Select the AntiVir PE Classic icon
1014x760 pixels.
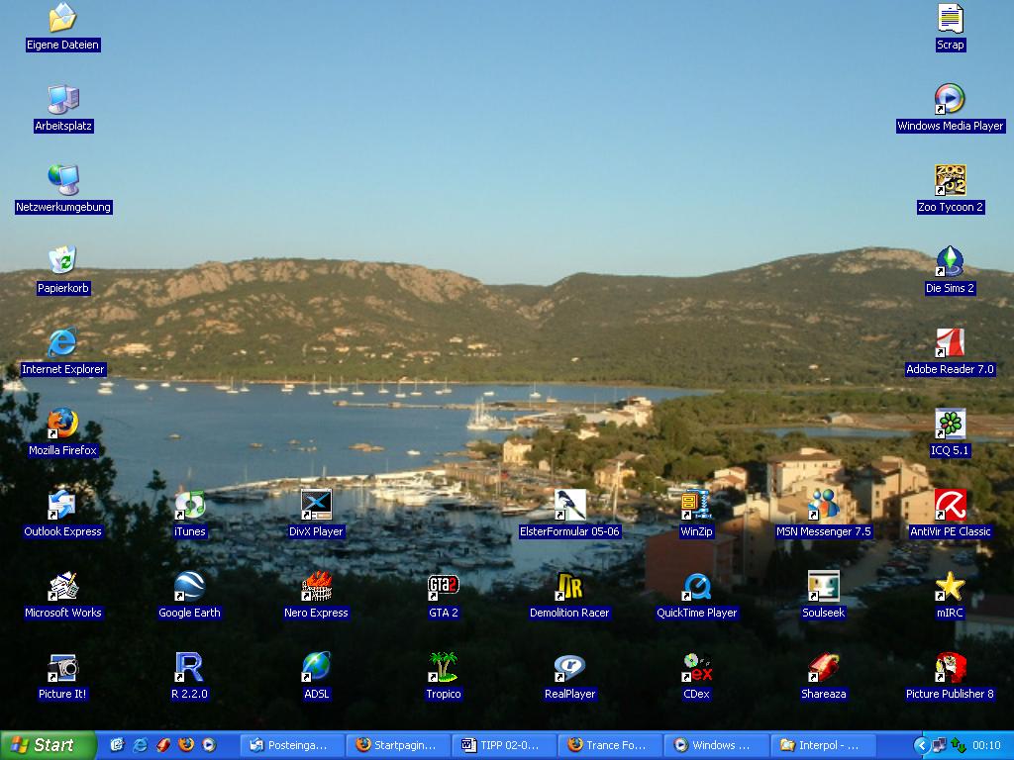point(950,505)
